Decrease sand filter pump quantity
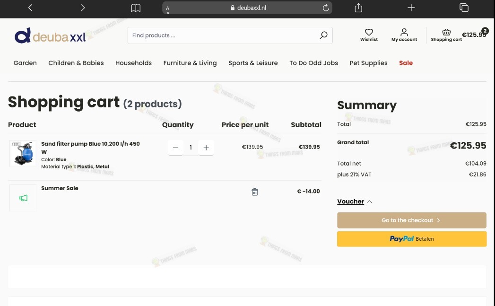Image resolution: width=495 pixels, height=306 pixels. tap(175, 148)
